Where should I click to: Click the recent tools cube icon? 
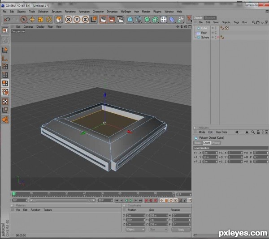[x=59, y=19]
